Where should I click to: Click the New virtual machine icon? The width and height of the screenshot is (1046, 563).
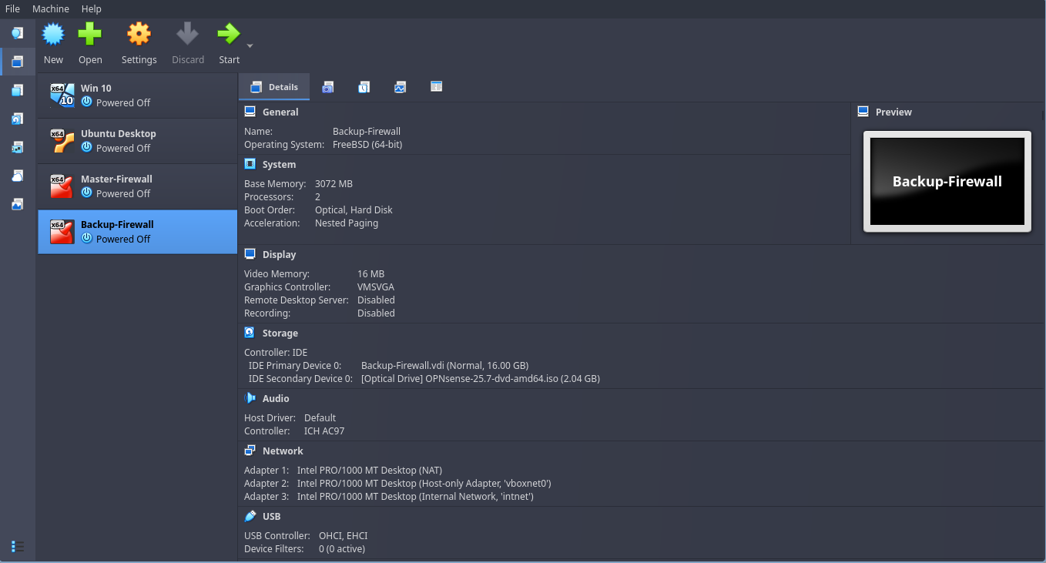[53, 35]
